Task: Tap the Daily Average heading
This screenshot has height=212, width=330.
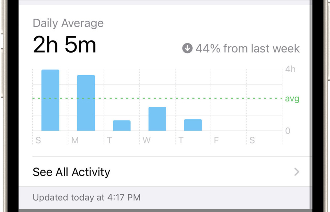Action: 68,23
